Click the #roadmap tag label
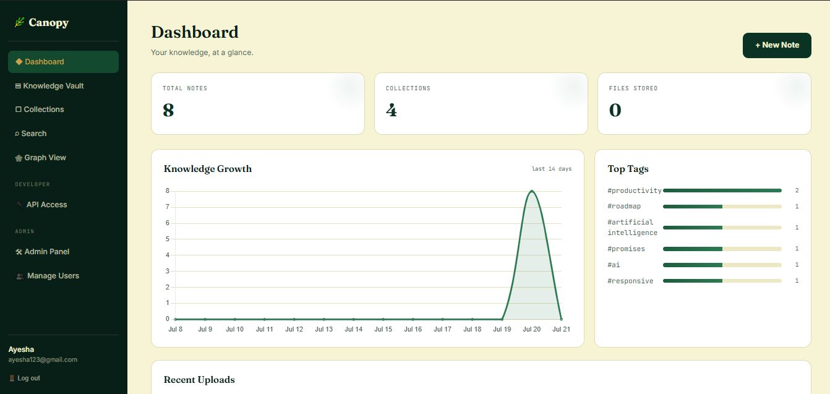830x394 pixels. pos(624,207)
